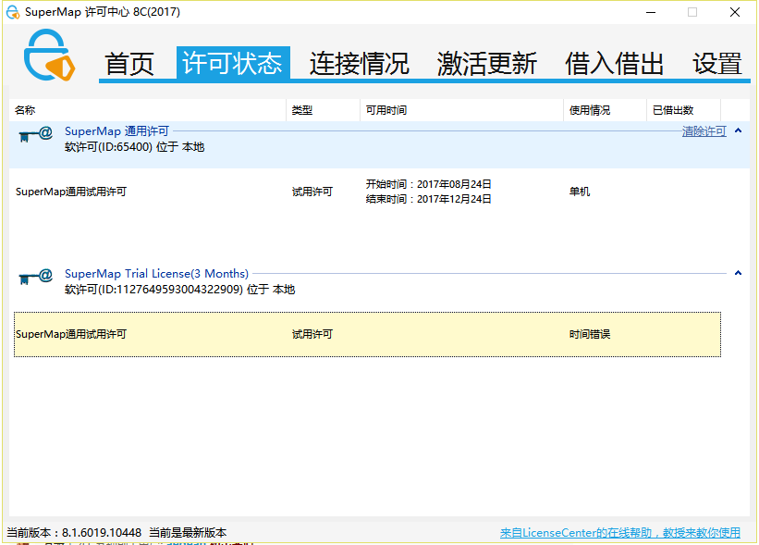Screen dimensions: 759x545
Task: Open the 设置 tab
Action: pos(716,64)
